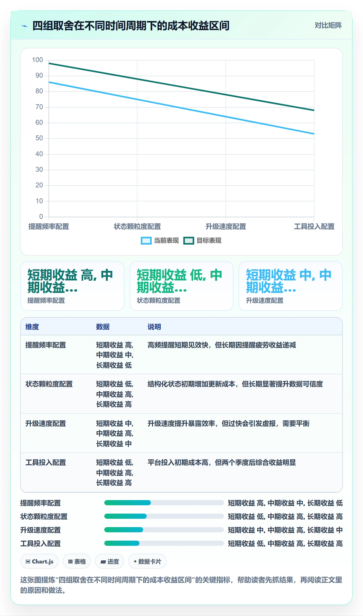
Task: Select 升级速度配置 in the table's first column
Action: 46,424
